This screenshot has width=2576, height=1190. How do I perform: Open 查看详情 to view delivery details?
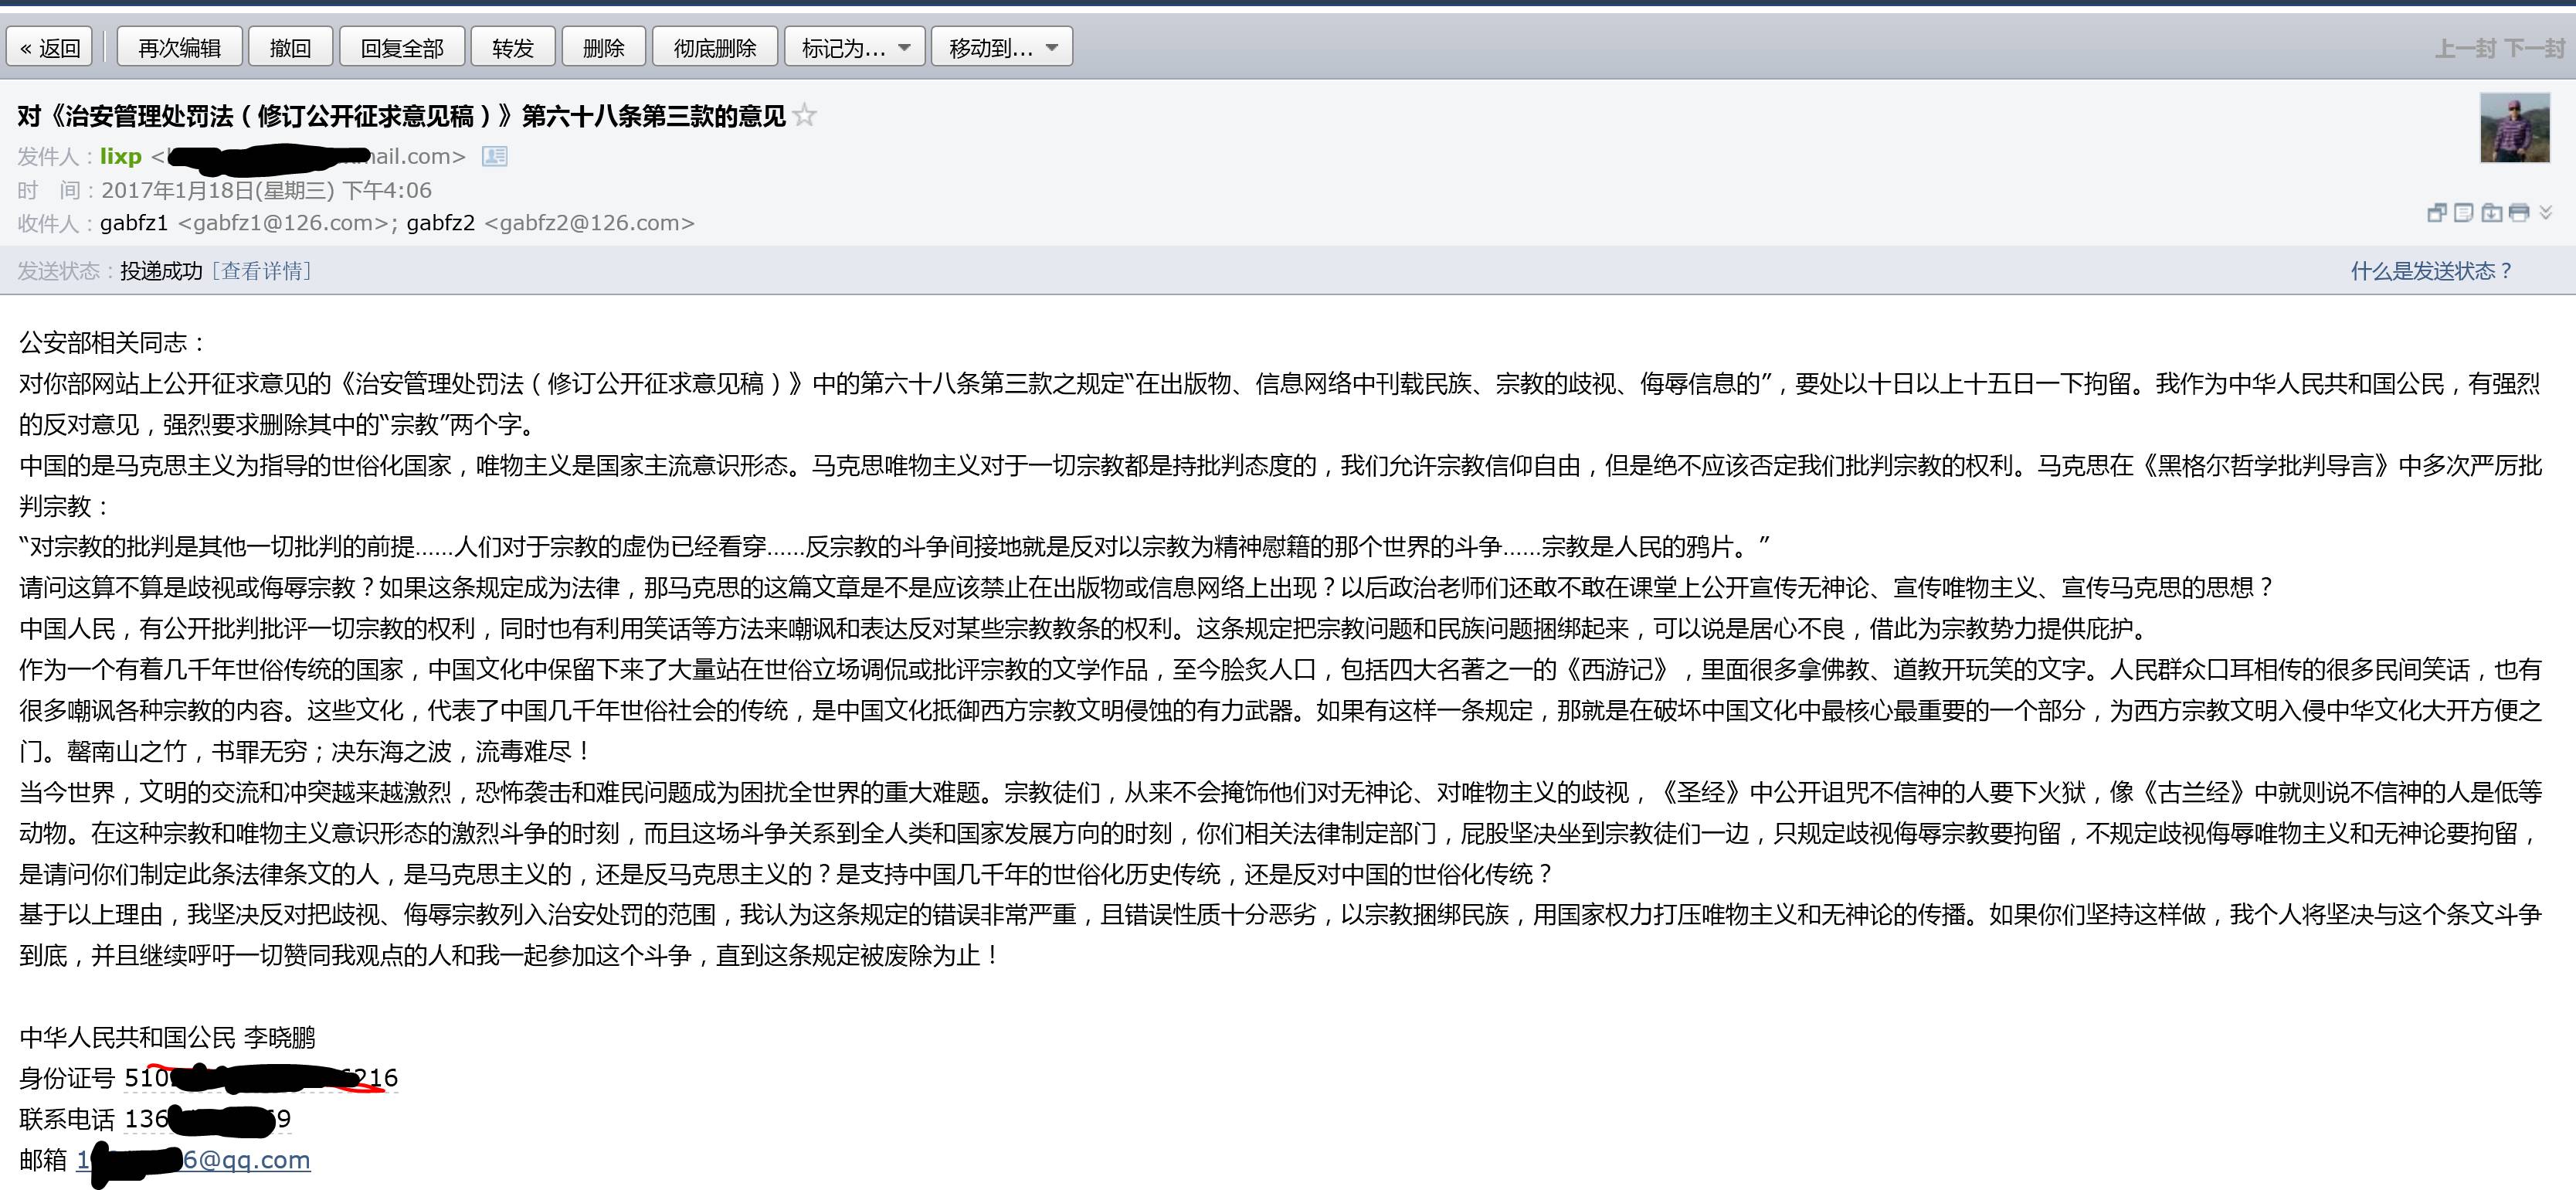click(262, 270)
